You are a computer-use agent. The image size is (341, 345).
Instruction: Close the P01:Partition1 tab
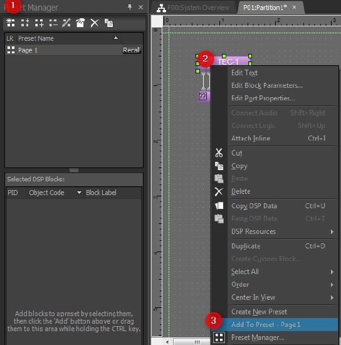[295, 8]
